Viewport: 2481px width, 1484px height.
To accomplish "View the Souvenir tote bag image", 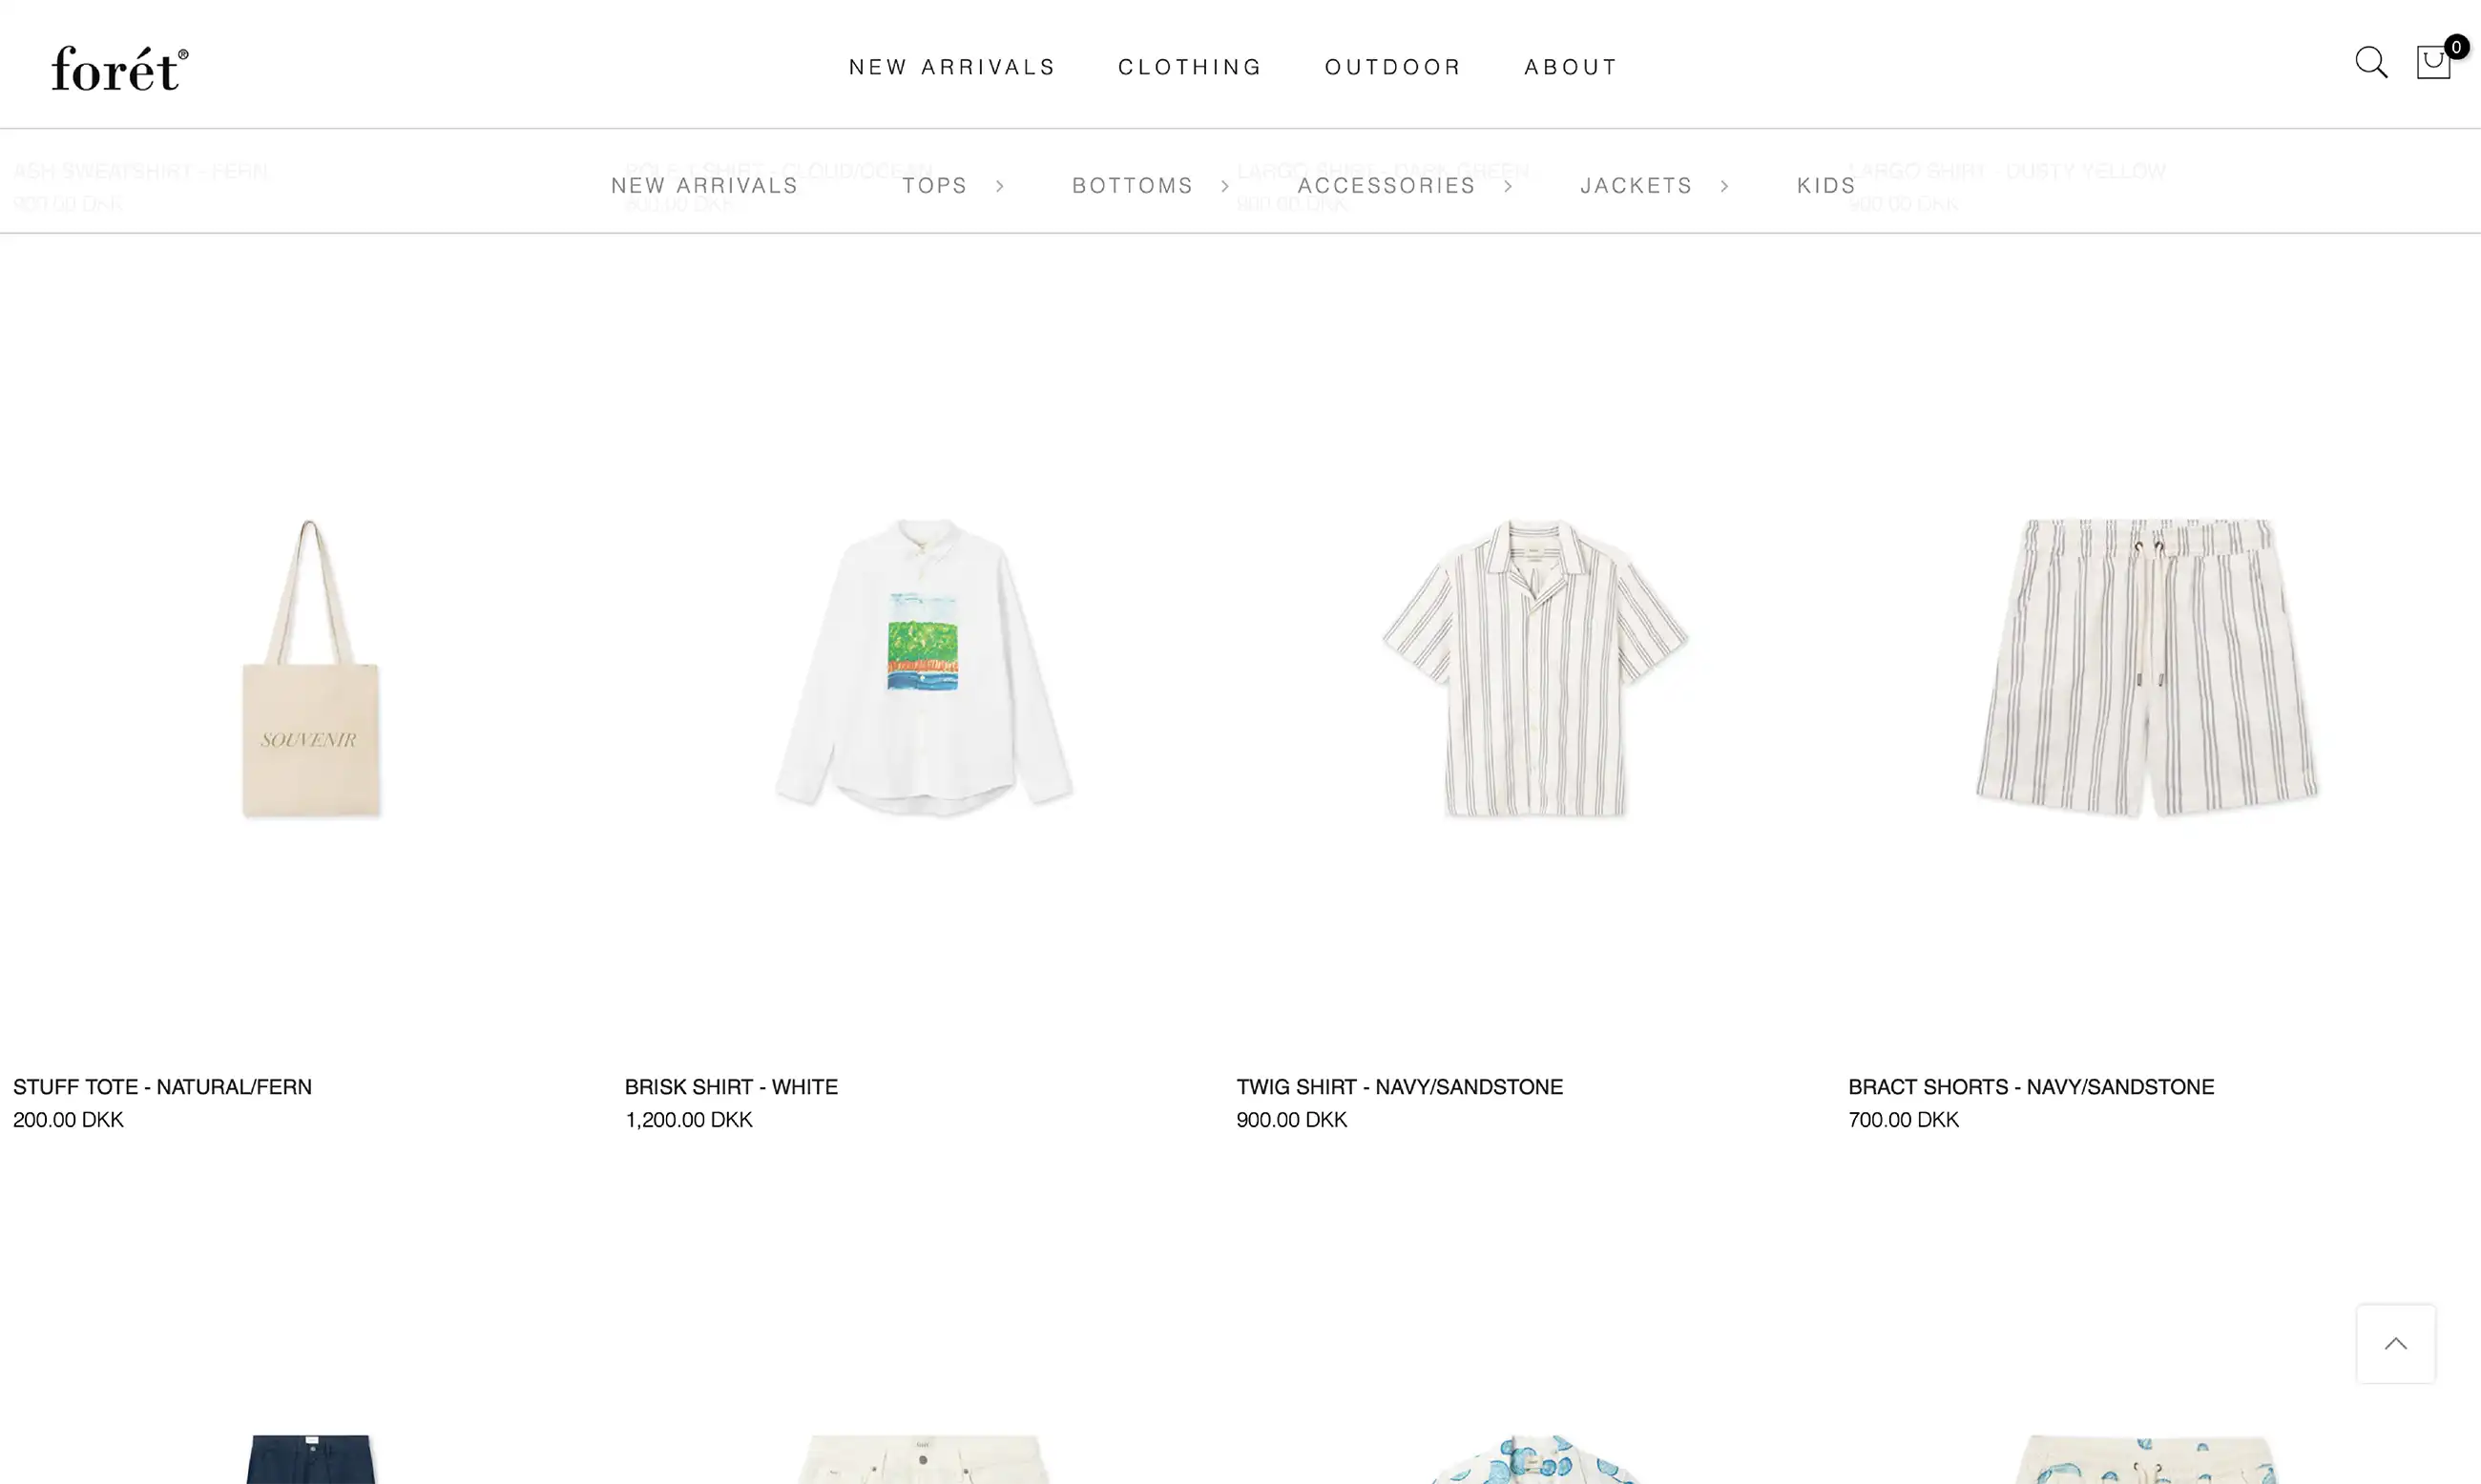I will point(310,668).
